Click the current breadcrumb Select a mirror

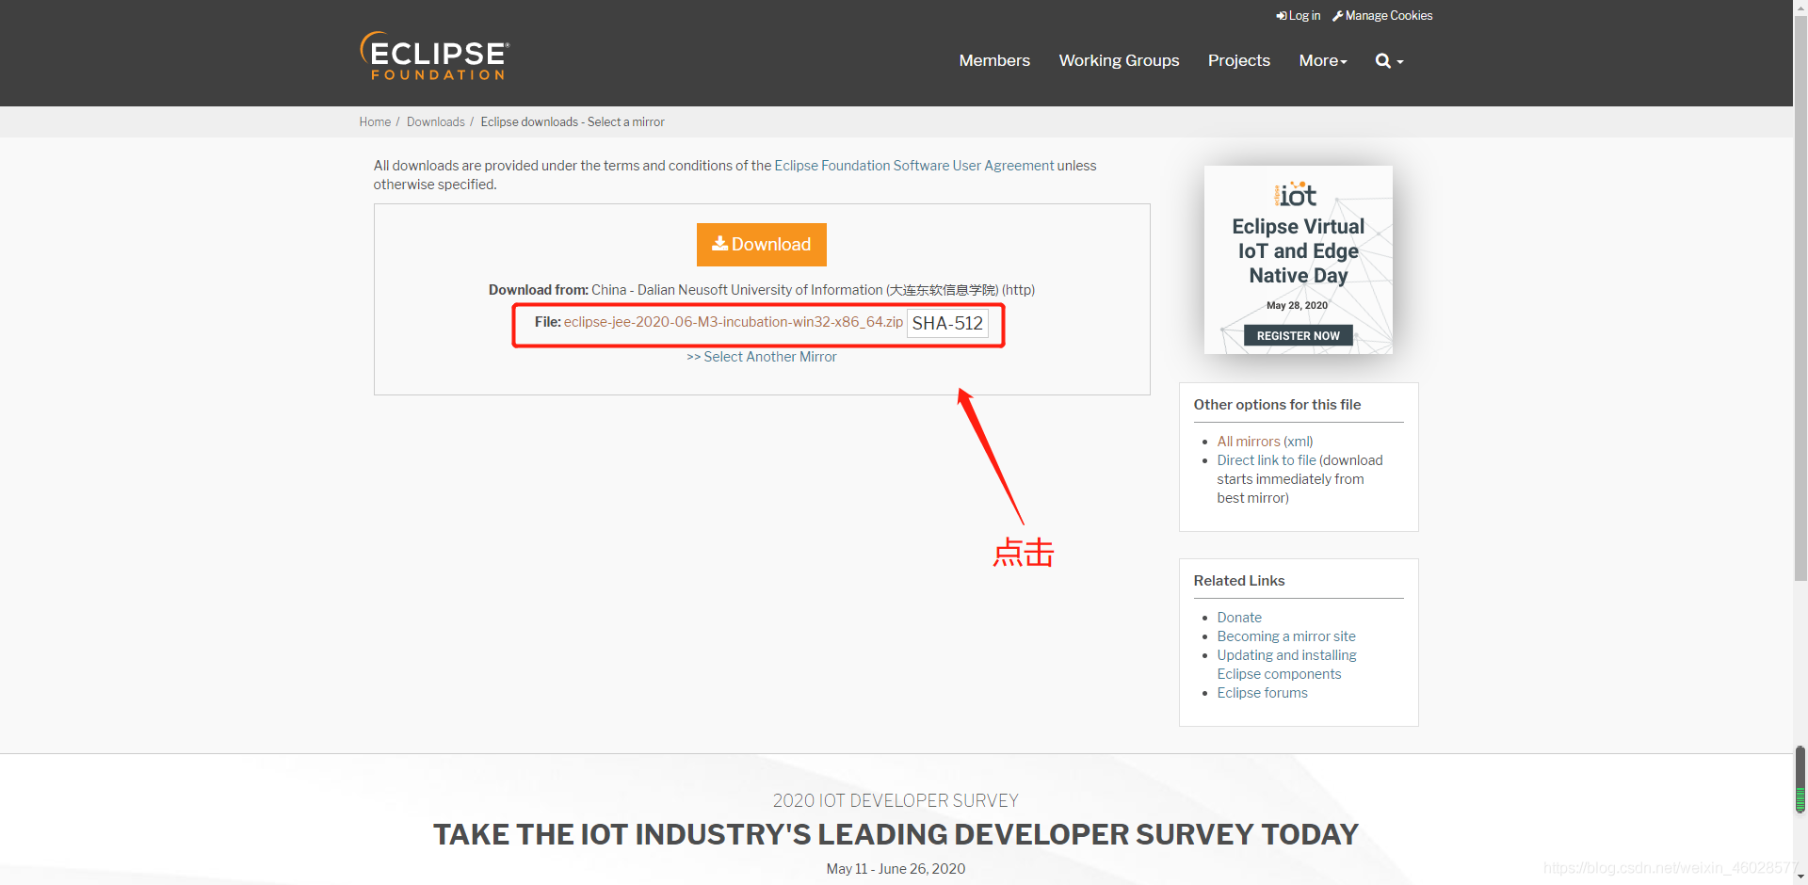tap(573, 122)
